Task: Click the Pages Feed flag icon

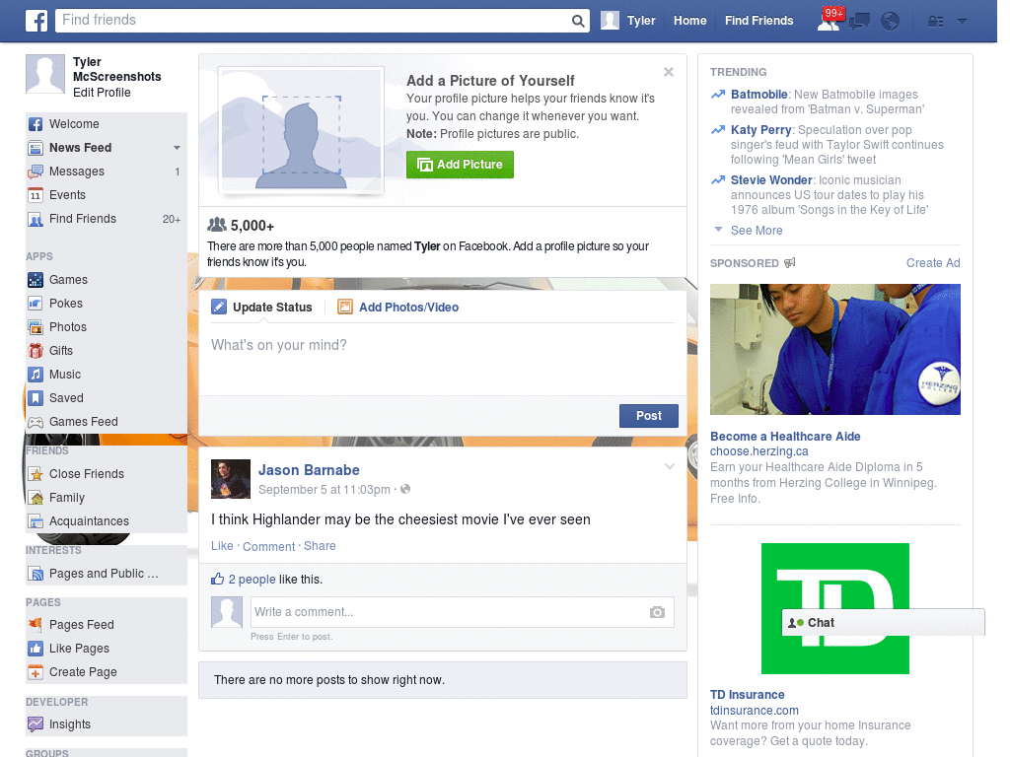Action: 36,624
